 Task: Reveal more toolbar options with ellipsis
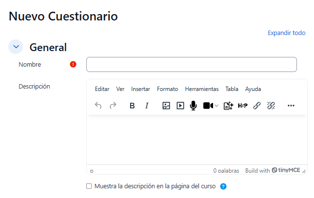[291, 106]
